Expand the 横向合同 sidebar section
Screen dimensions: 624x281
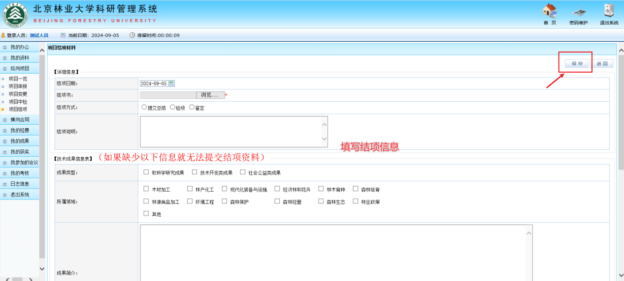[x=20, y=119]
